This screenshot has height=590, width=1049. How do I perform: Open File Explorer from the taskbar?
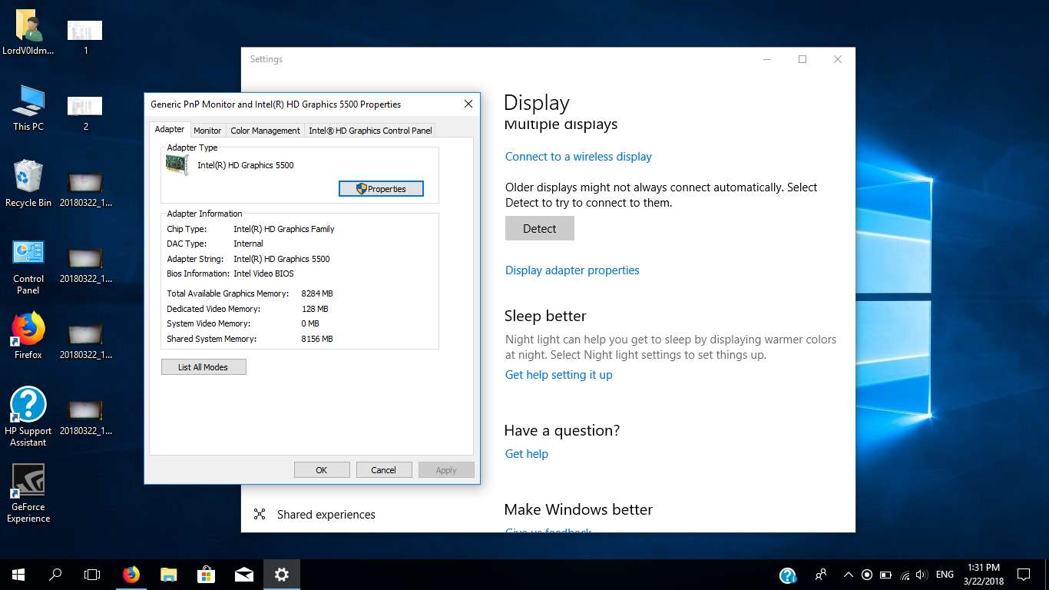point(169,575)
